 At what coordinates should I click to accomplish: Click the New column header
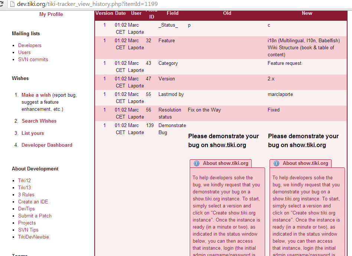pyautogui.click(x=307, y=13)
